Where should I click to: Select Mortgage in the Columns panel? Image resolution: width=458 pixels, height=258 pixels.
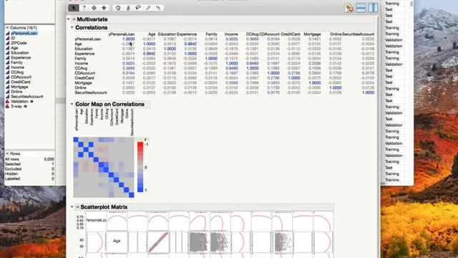(x=19, y=87)
